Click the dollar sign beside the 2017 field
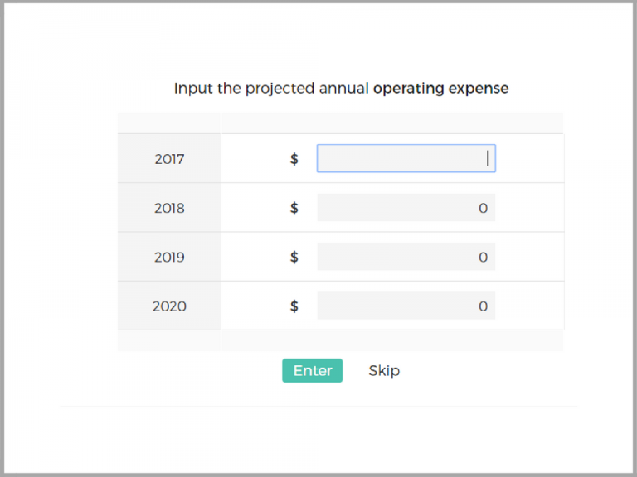The height and width of the screenshot is (477, 637). point(294,159)
